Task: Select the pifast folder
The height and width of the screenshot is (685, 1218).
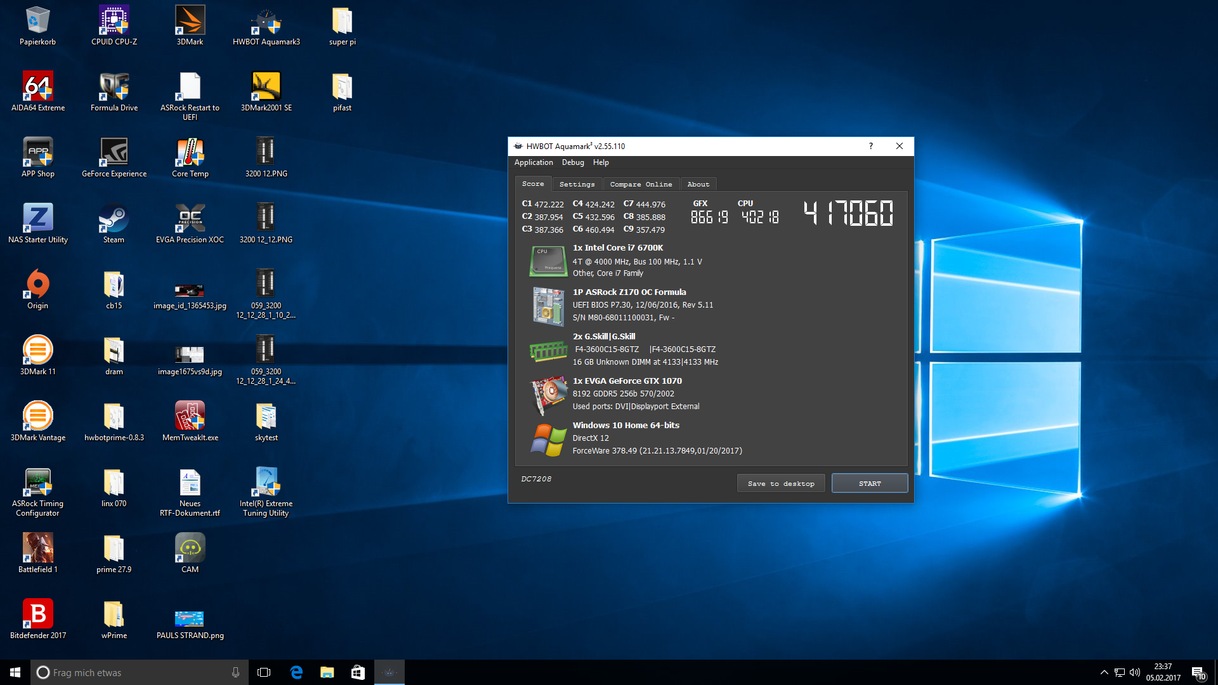Action: tap(342, 92)
